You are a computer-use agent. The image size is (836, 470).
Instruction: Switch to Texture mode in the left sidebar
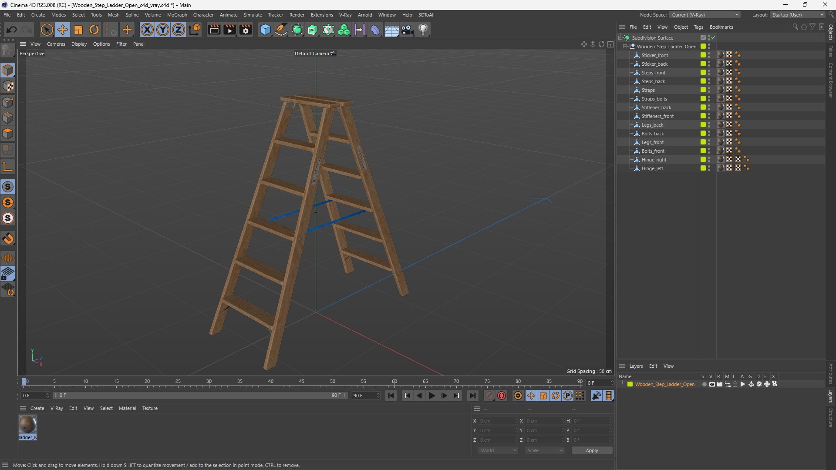click(8, 86)
